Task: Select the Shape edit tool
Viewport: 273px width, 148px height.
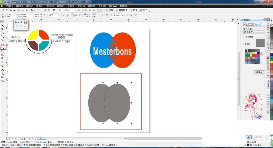Action: pyautogui.click(x=2, y=25)
